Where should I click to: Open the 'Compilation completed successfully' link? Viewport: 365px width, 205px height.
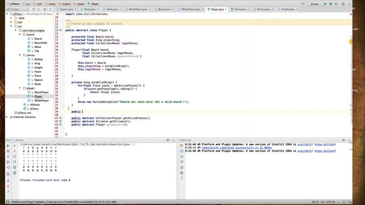click(x=237, y=147)
